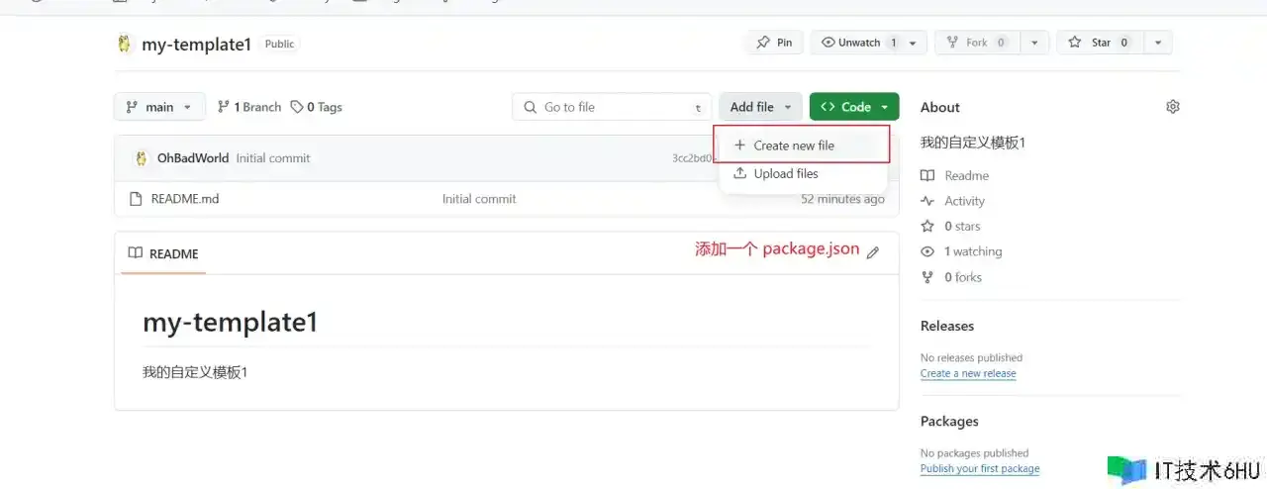
Task: Select the README tab
Action: (x=163, y=253)
